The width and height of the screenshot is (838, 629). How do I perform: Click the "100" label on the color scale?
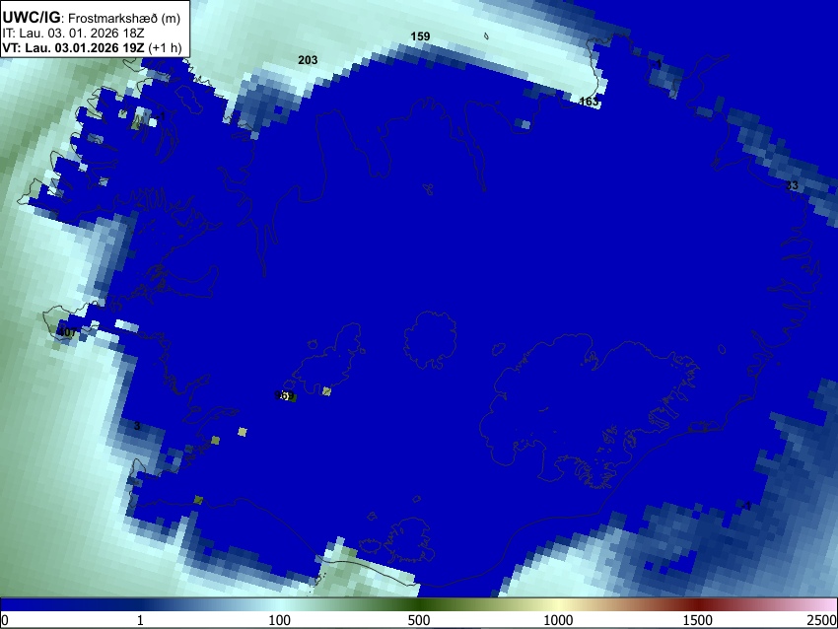[280, 620]
